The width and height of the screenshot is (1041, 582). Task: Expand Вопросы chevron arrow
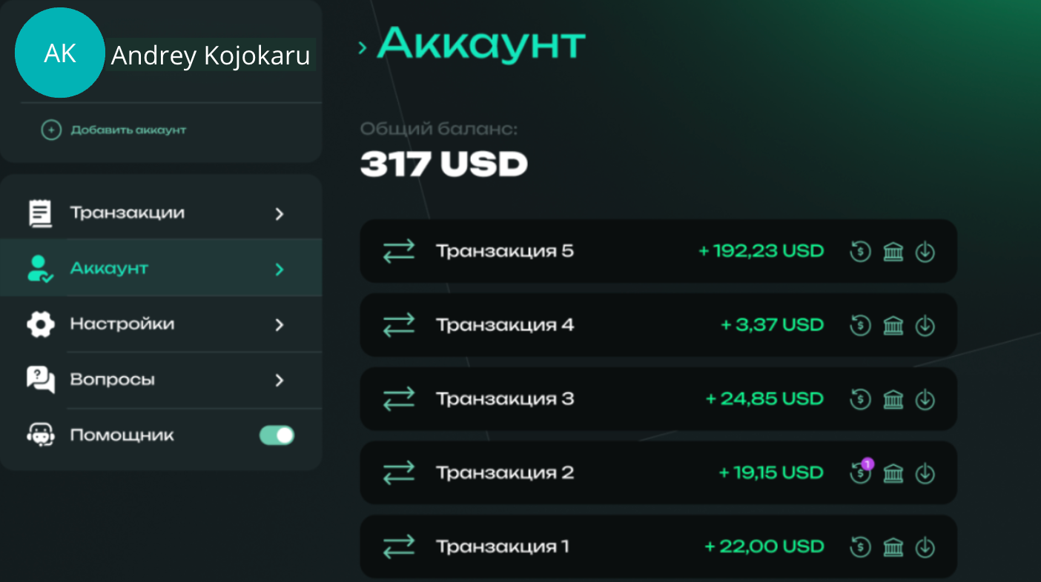point(280,380)
